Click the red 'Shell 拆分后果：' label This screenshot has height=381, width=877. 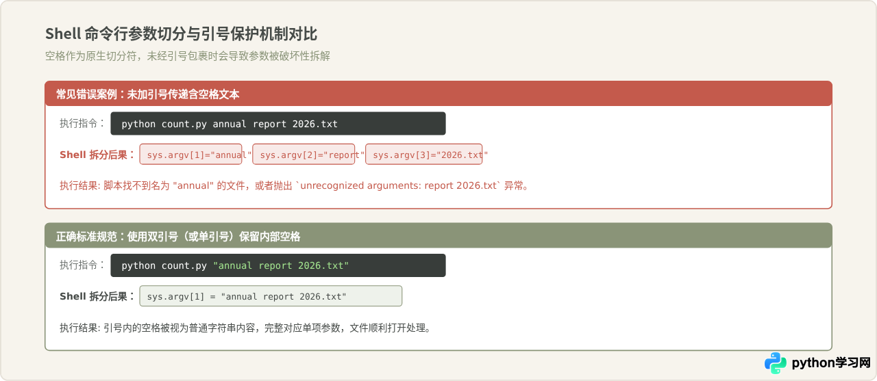tap(97, 155)
